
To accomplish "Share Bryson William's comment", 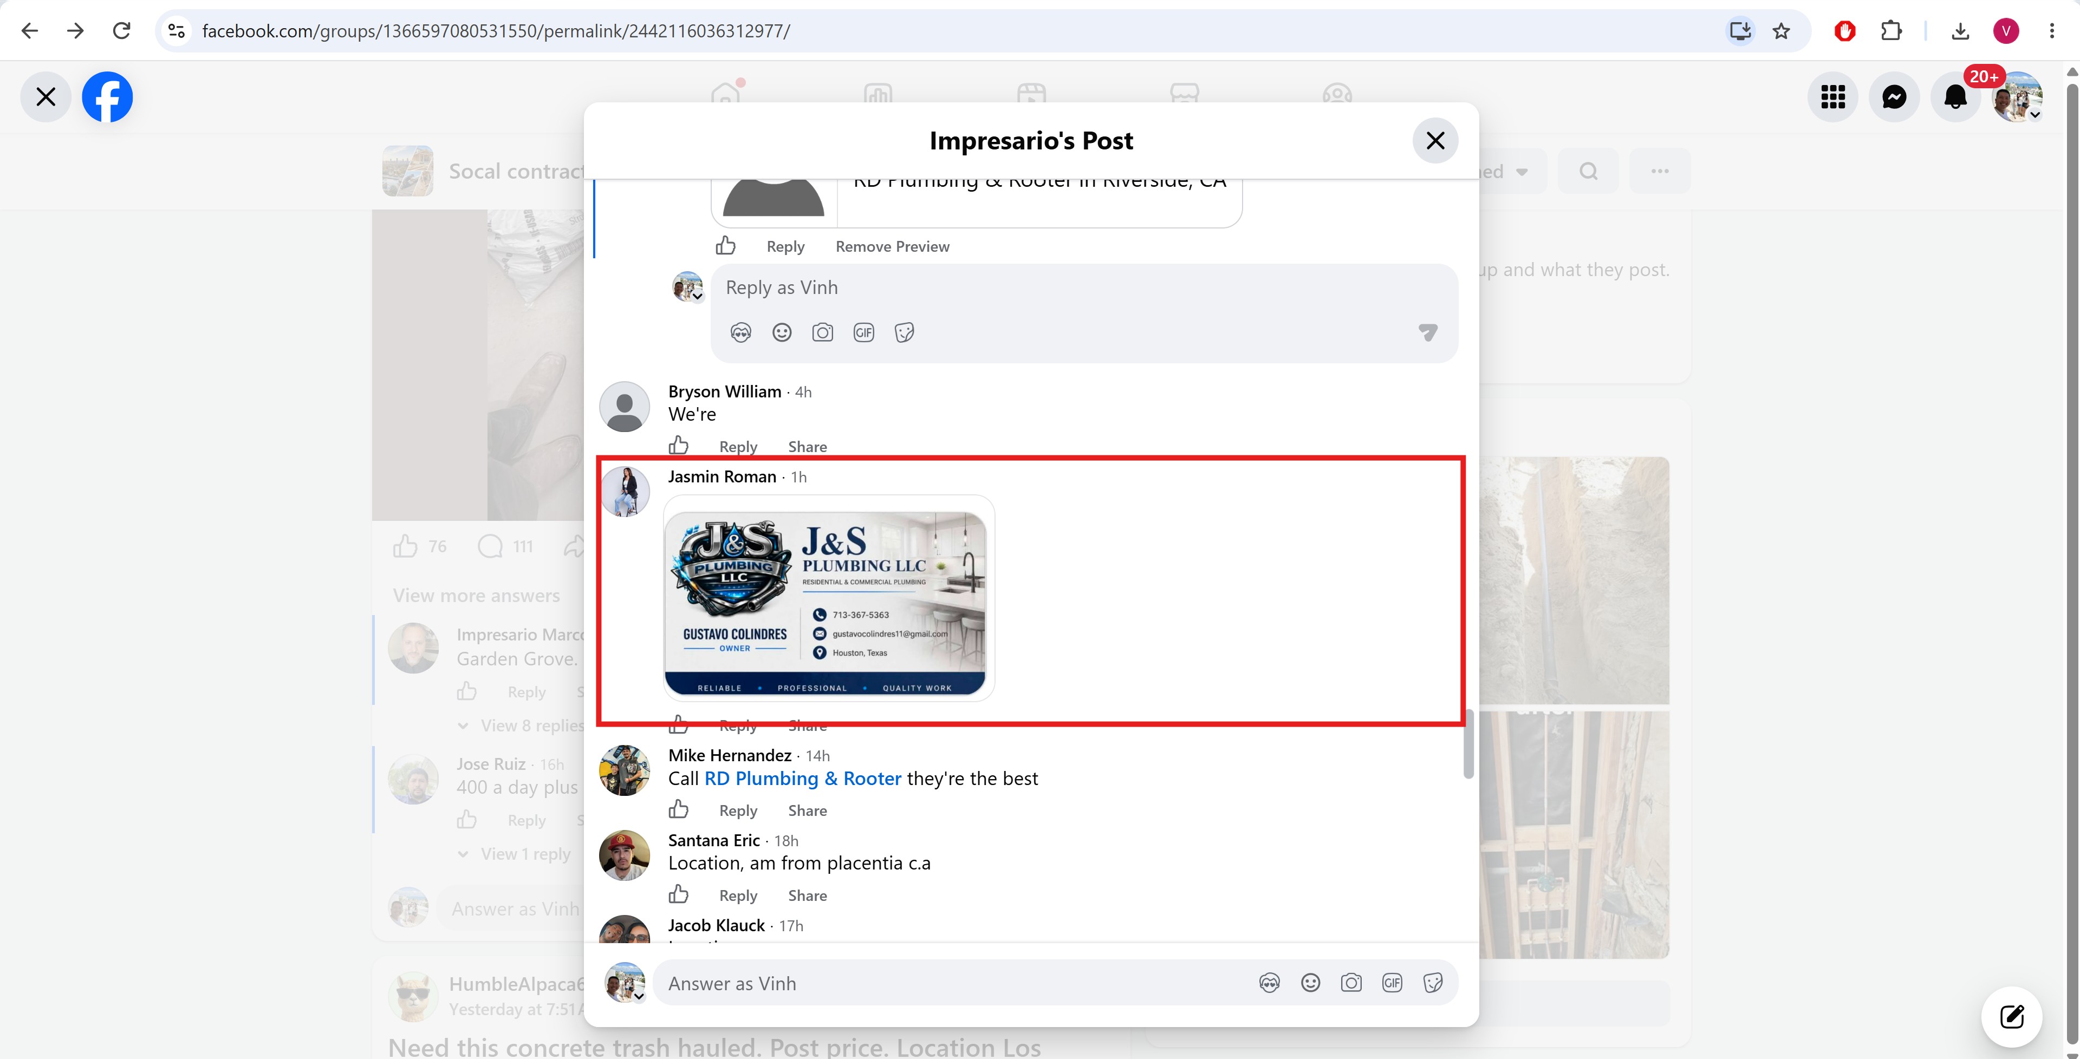I will click(x=808, y=446).
